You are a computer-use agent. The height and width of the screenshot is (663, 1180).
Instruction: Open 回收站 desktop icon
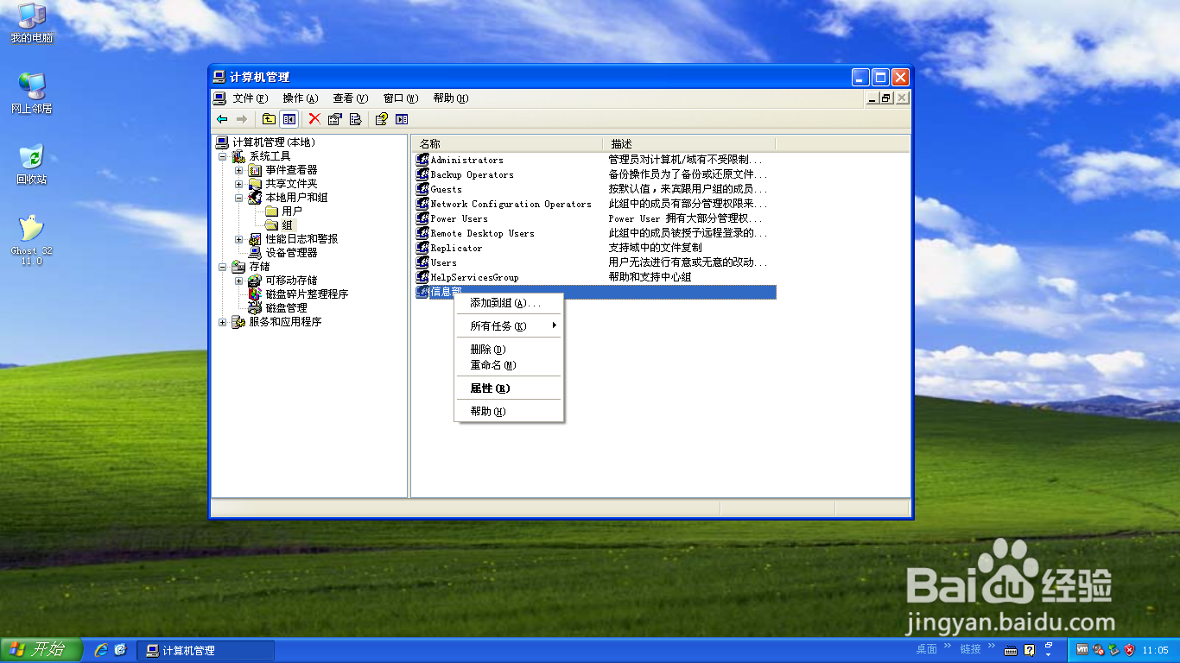coord(32,164)
